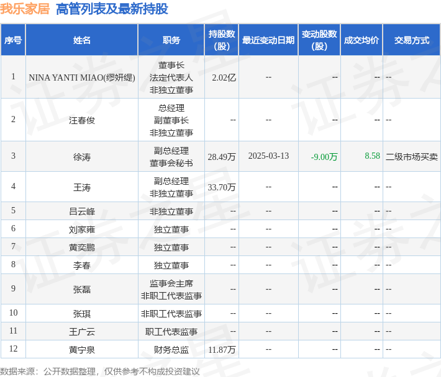Select the 持股数(股) column header

(222, 40)
